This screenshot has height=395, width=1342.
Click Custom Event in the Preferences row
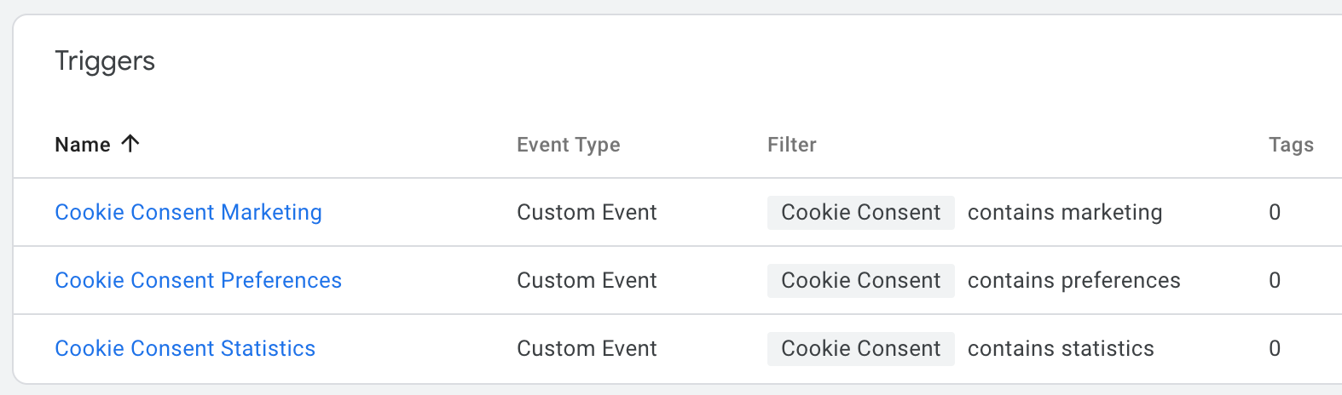pos(587,280)
